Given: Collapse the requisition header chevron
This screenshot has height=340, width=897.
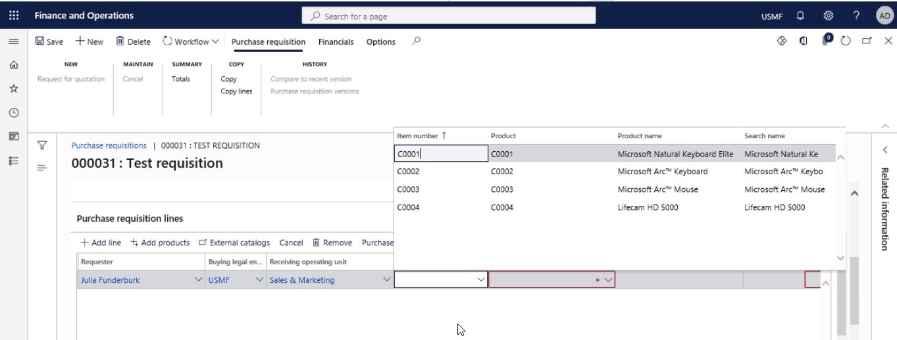Looking at the screenshot, I should tap(854, 193).
